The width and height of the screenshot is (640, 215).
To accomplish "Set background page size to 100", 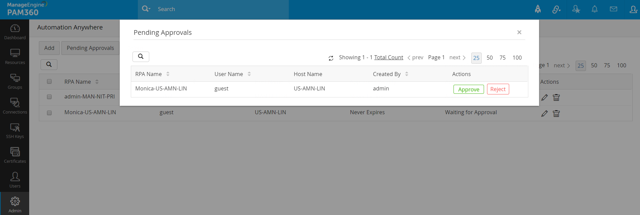I will [622, 65].
